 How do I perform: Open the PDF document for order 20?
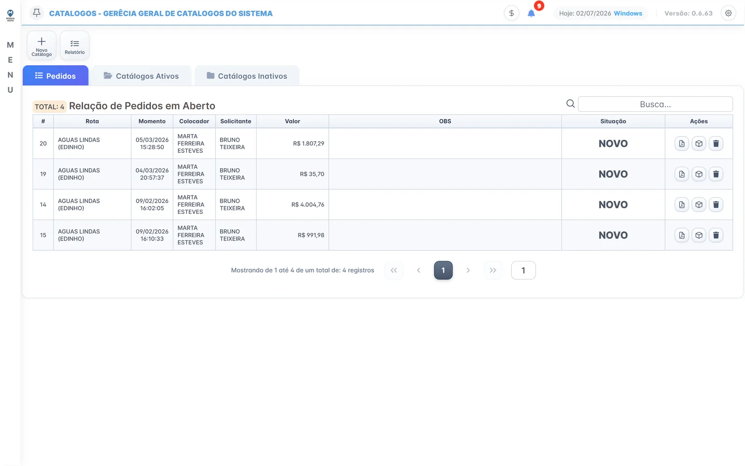pos(682,144)
